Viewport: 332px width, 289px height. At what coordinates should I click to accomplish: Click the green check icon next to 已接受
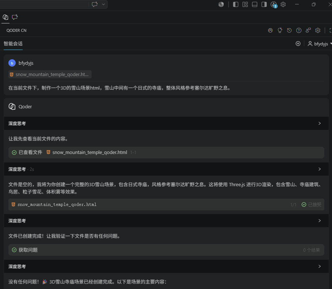(x=304, y=204)
